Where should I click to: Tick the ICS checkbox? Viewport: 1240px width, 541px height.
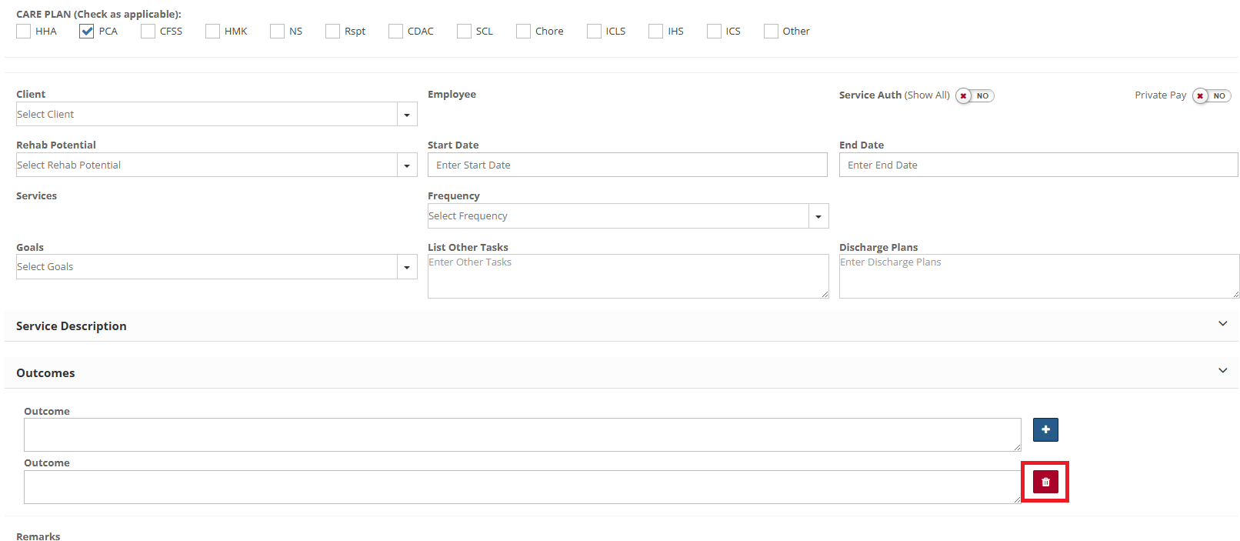[715, 31]
